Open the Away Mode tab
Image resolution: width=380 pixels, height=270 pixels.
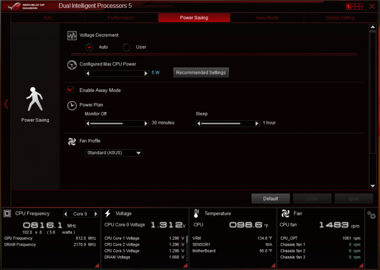coord(267,18)
